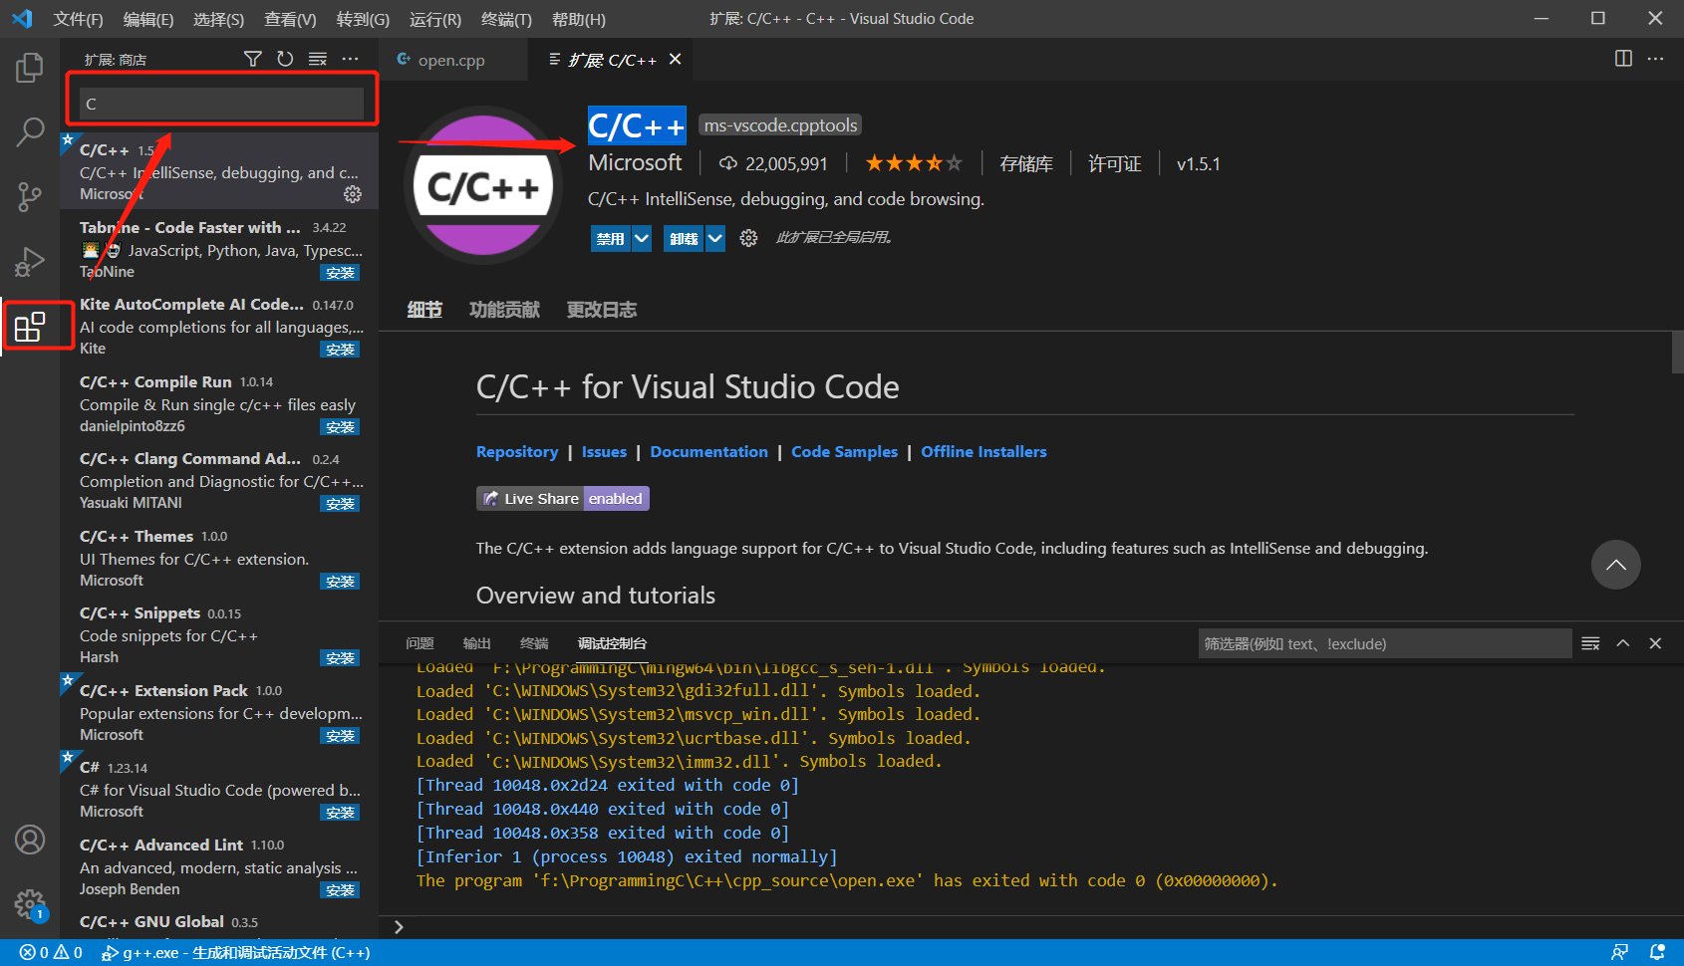1684x966 pixels.
Task: Open the Offline Installers link
Action: [x=983, y=451]
